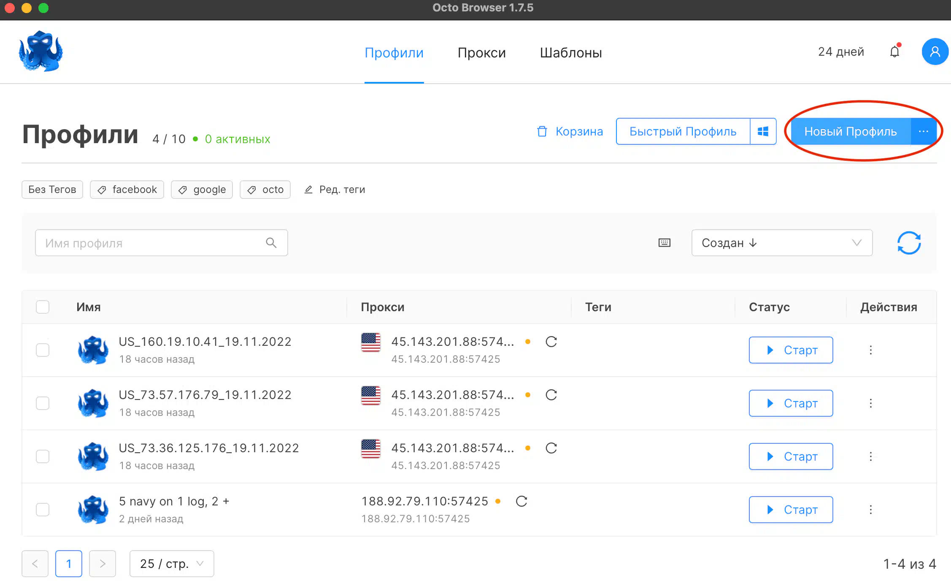
Task: Click proxy 188.92.79.110:57425 entry
Action: (425, 501)
